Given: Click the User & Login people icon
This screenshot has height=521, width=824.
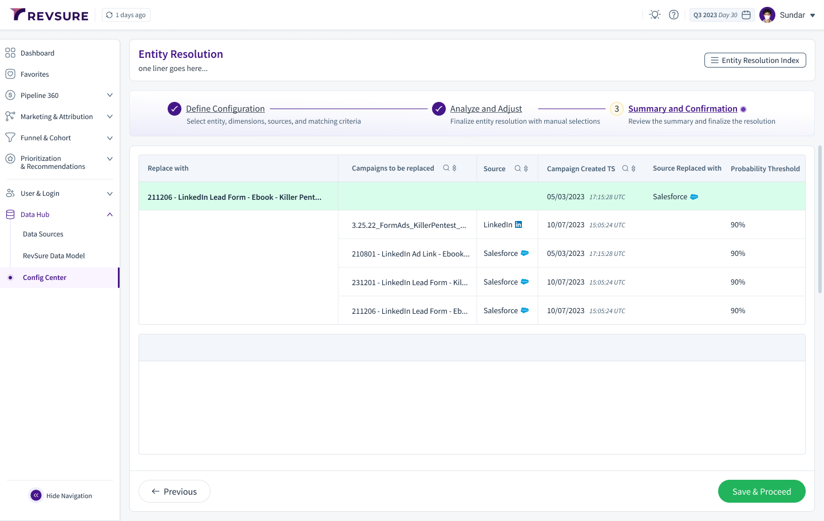Looking at the screenshot, I should [x=10, y=193].
